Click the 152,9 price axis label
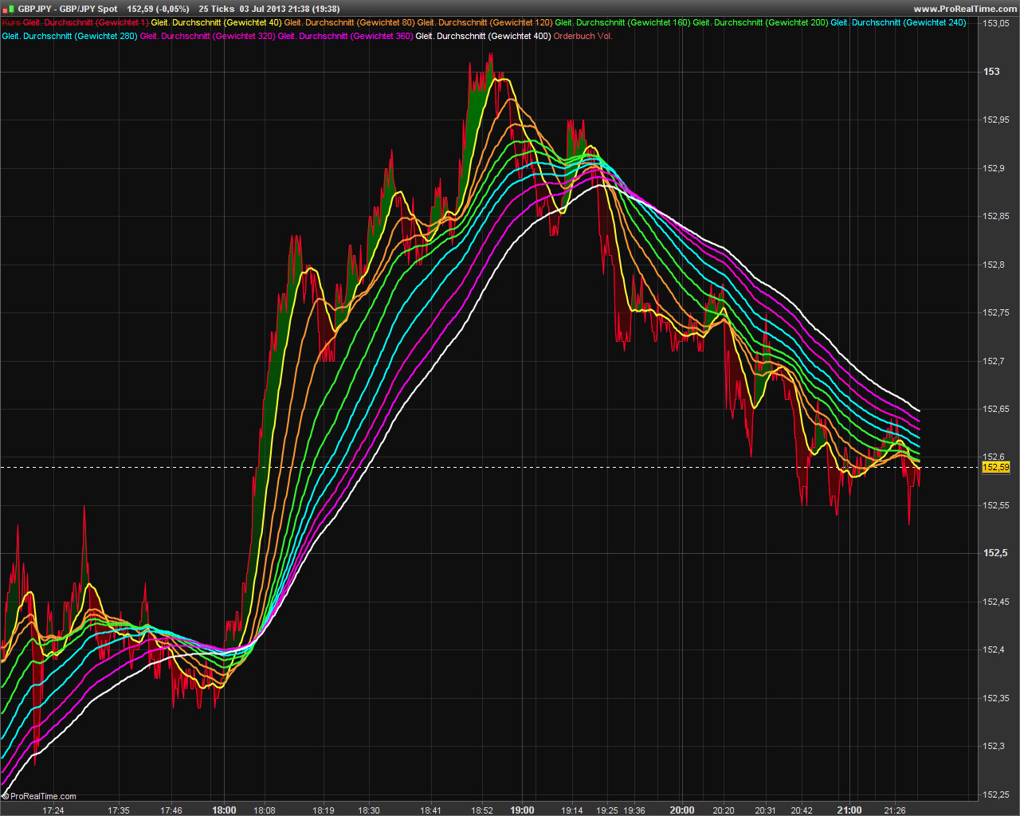 (994, 168)
